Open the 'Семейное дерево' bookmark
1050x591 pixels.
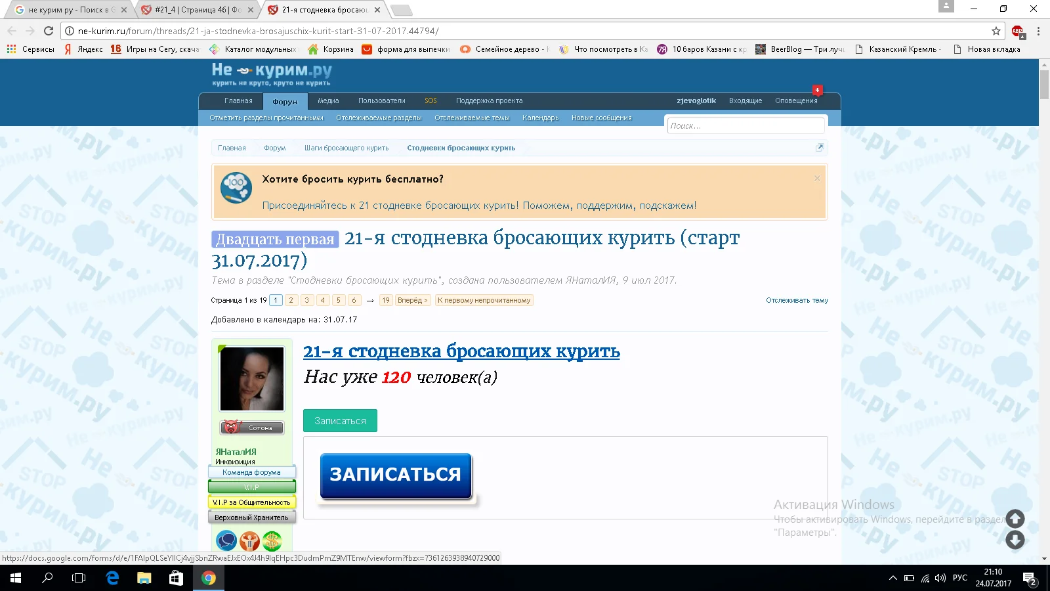pos(505,49)
